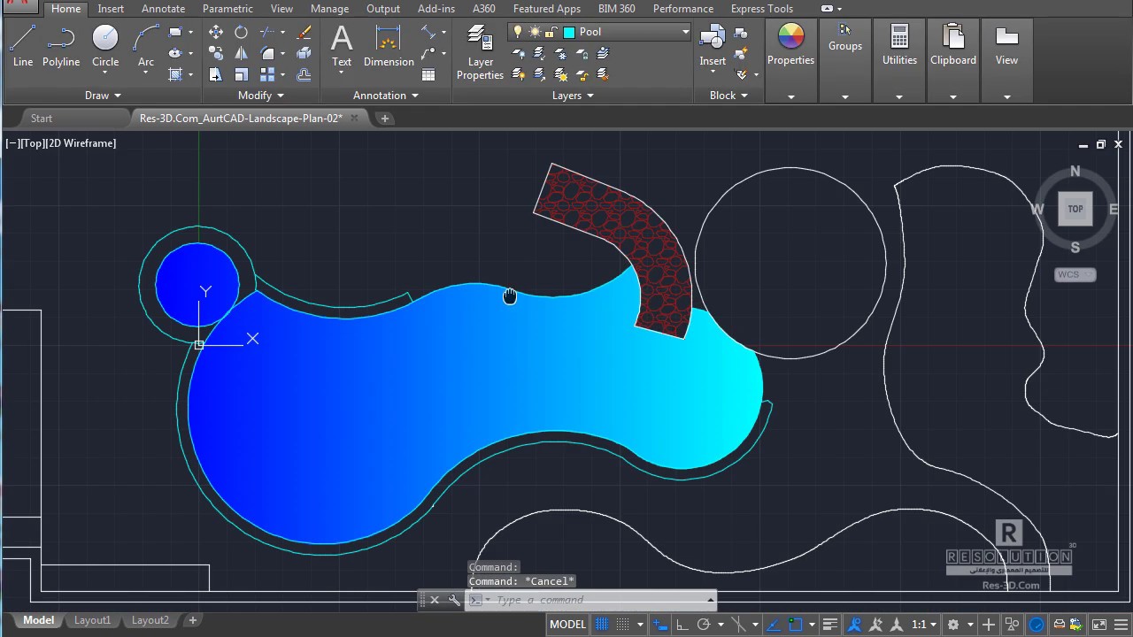Select the Explode tool
Screen dimensions: 1133x637
click(304, 53)
